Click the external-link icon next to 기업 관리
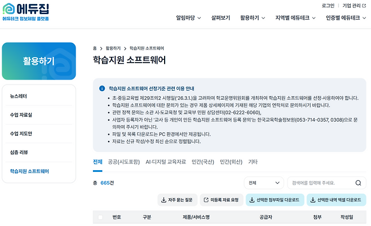Viewport: 371px width, 226px height. 364,6
